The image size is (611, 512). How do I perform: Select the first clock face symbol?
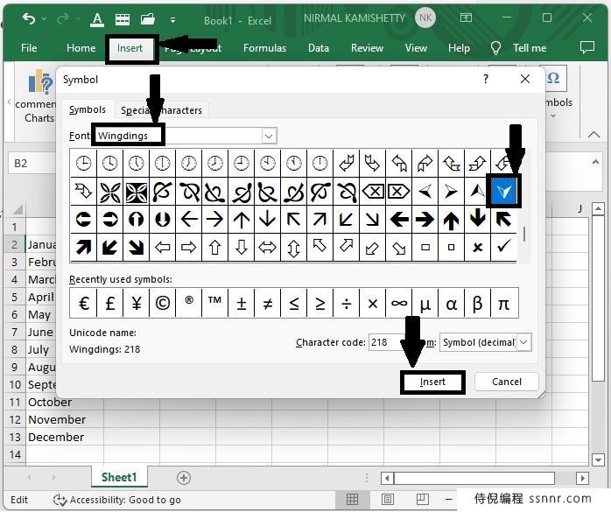point(83,163)
